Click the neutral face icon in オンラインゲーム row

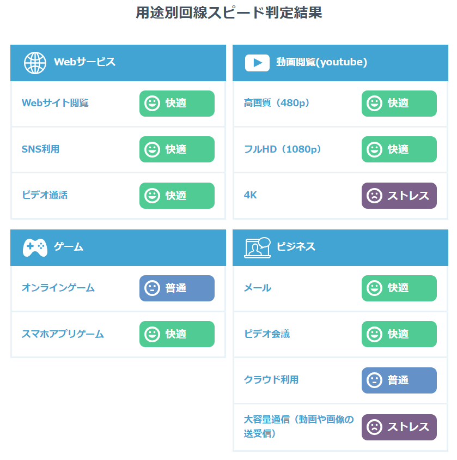[152, 288]
